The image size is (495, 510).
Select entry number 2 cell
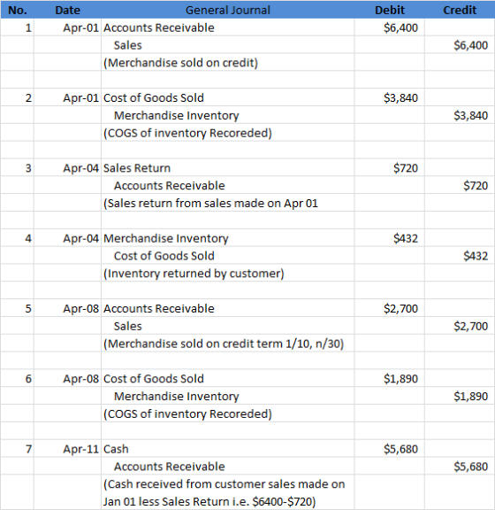pos(17,98)
